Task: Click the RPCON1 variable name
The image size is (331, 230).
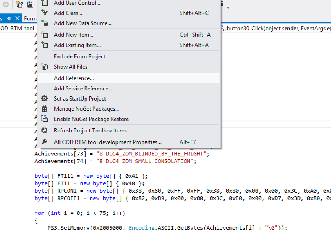Action: [x=67, y=191]
